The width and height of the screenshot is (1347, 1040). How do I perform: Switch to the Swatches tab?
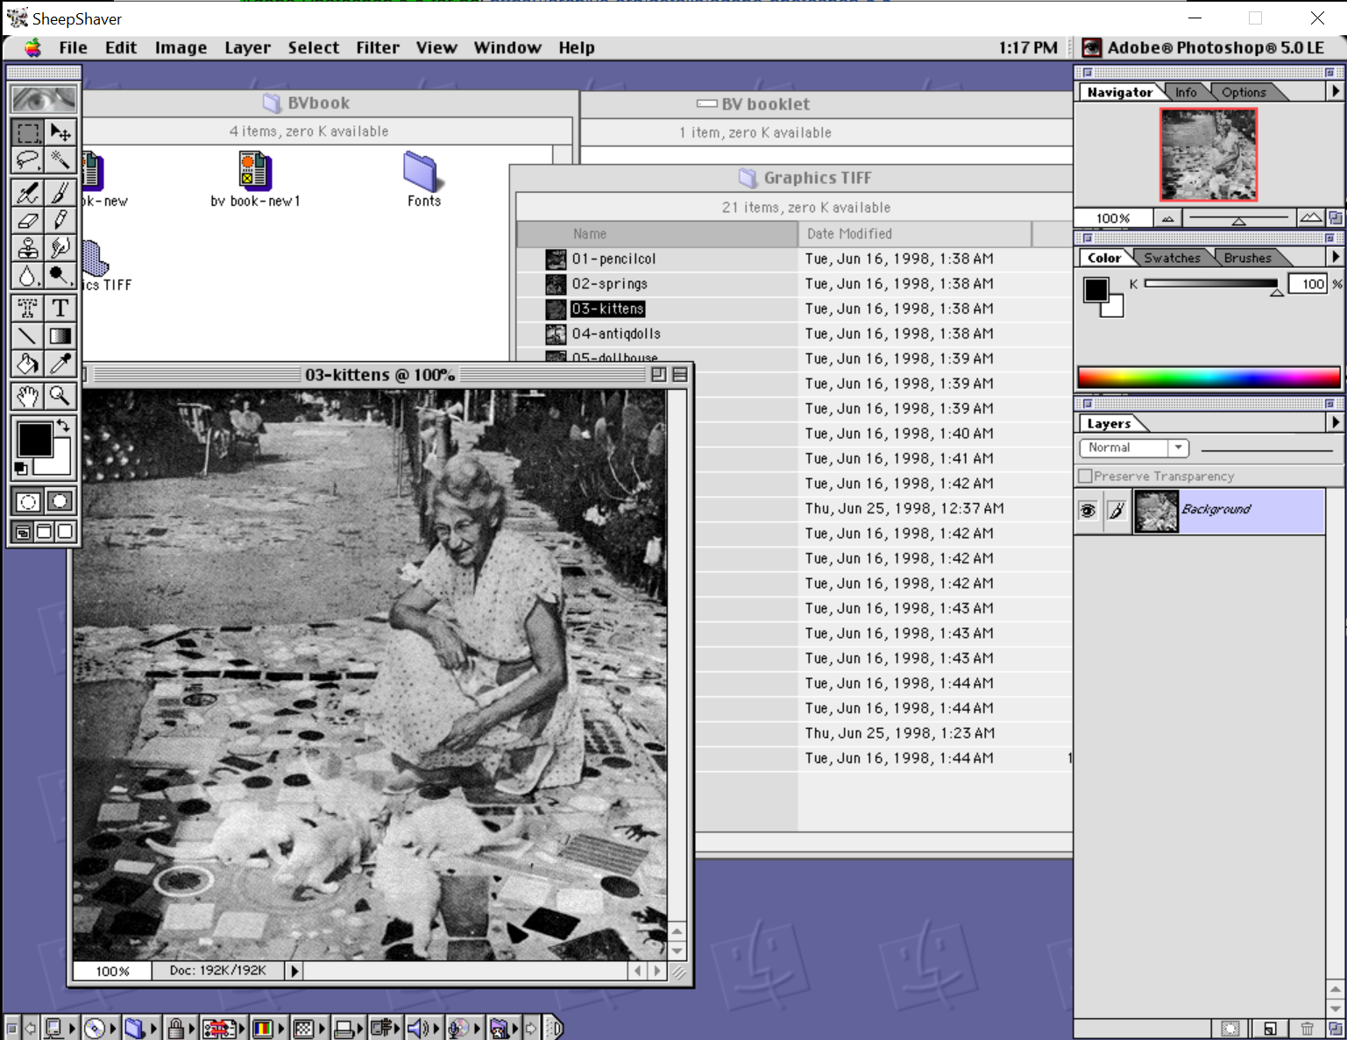[x=1172, y=258]
